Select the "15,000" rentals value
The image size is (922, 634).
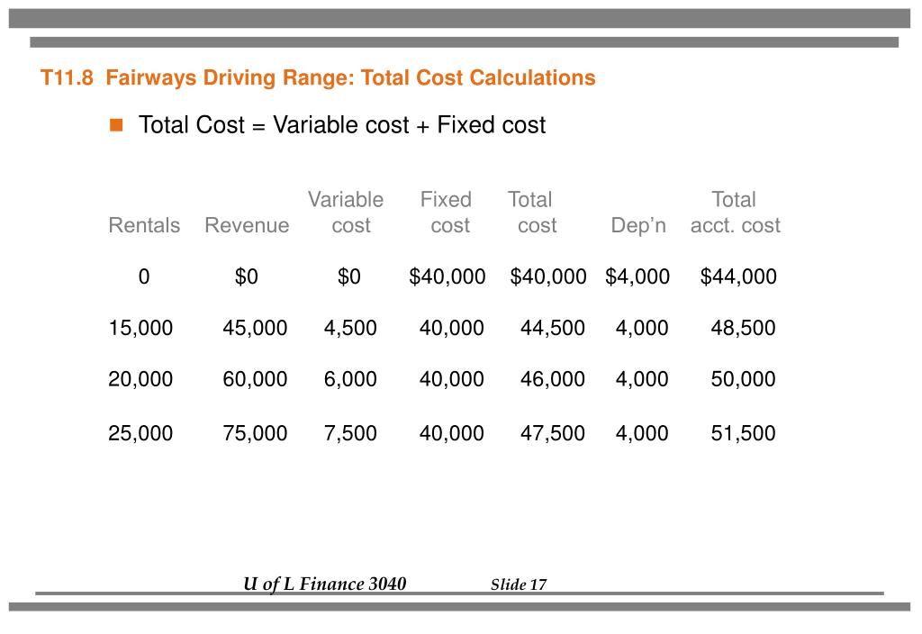pos(140,328)
